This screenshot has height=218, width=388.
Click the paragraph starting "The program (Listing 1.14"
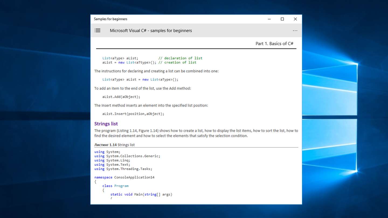click(196, 133)
